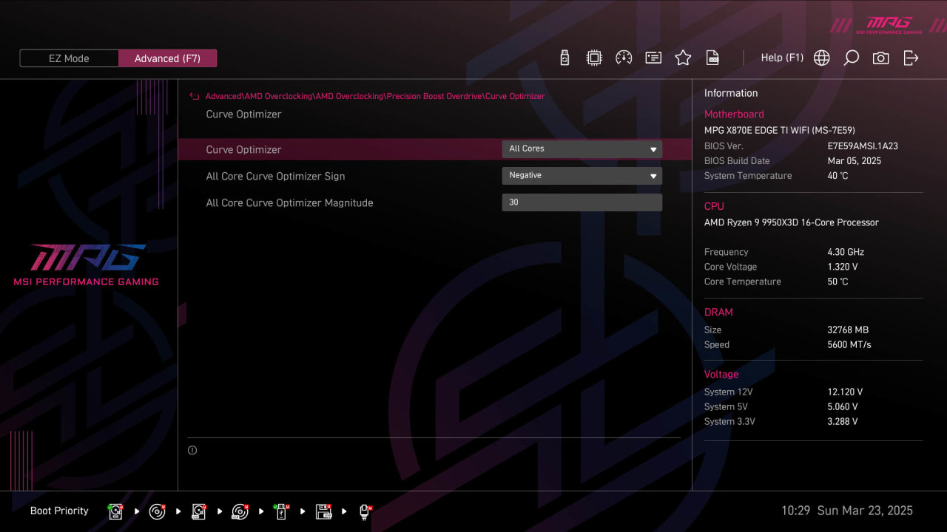The image size is (947, 532).
Task: Open the M-Flash USB update icon
Action: (565, 58)
